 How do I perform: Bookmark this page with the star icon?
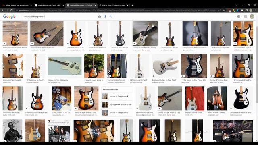(224, 10)
